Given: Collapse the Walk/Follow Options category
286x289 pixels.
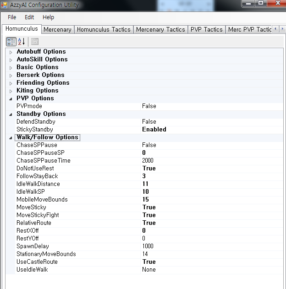Looking at the screenshot, I should (x=11, y=137).
